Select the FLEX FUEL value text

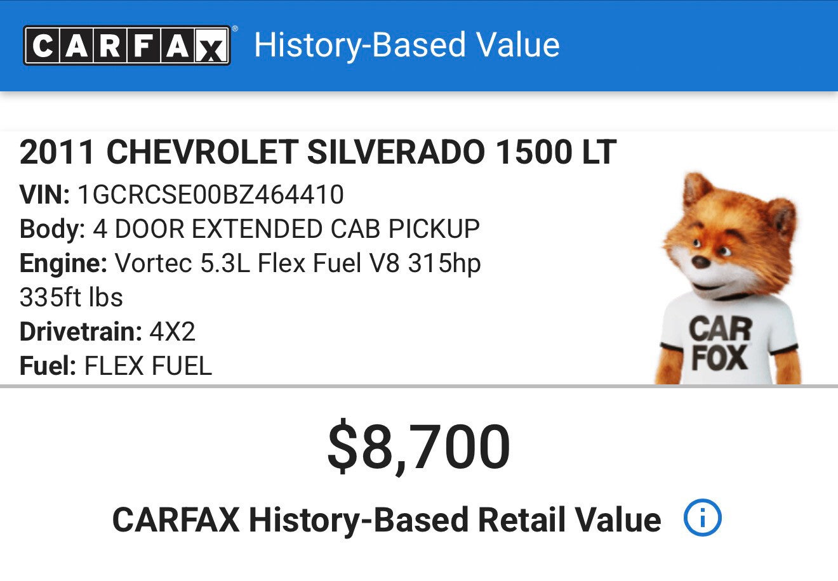pyautogui.click(x=148, y=366)
